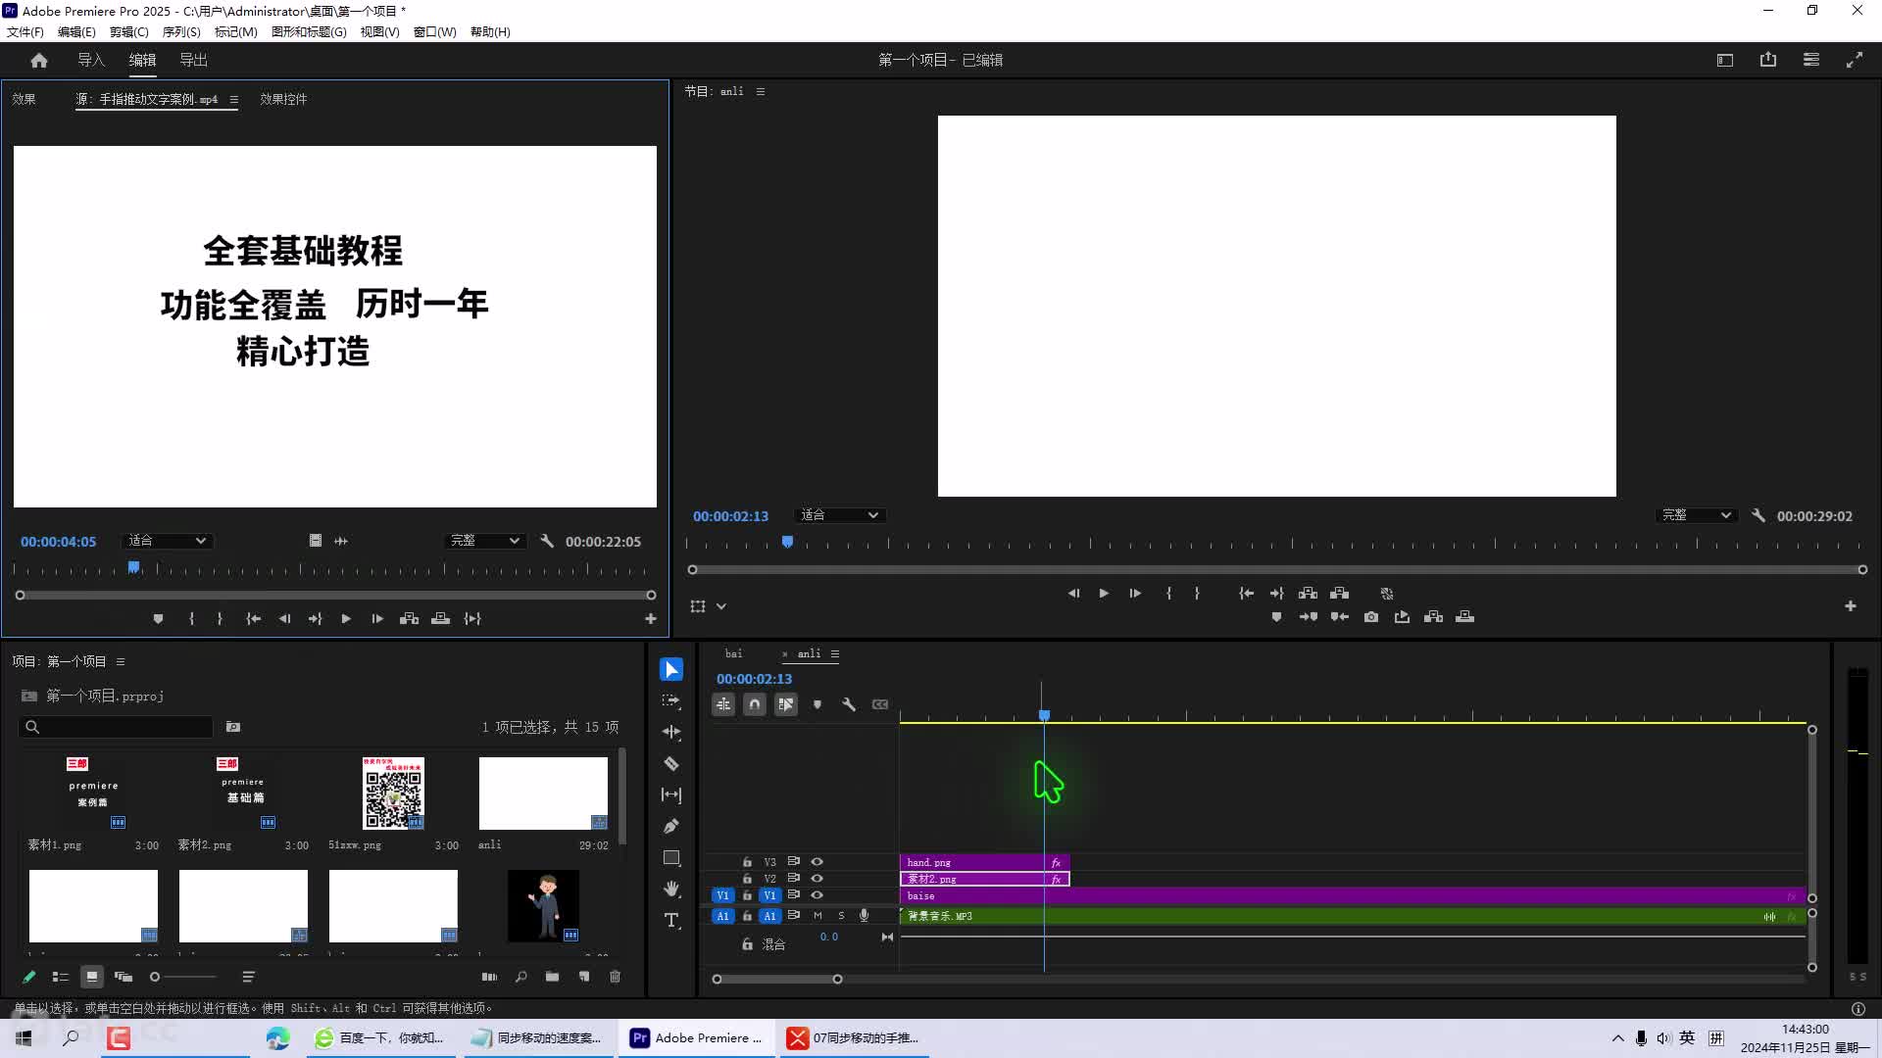This screenshot has width=1882, height=1058.
Task: Open the Source monitor settings wrench
Action: [547, 541]
